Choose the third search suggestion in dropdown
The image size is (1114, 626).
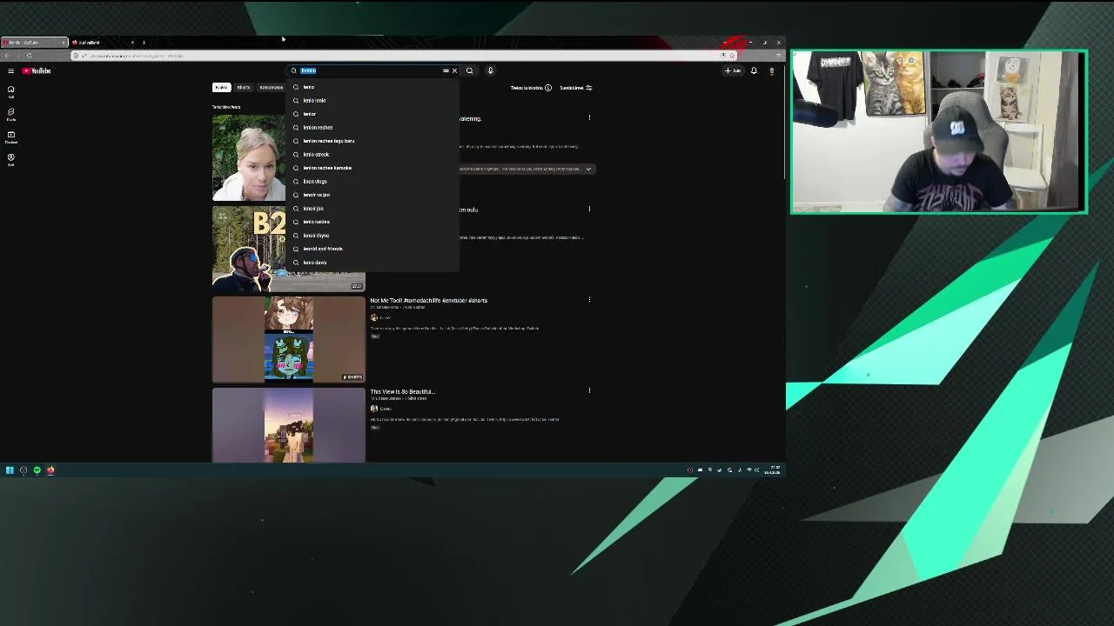click(x=372, y=114)
